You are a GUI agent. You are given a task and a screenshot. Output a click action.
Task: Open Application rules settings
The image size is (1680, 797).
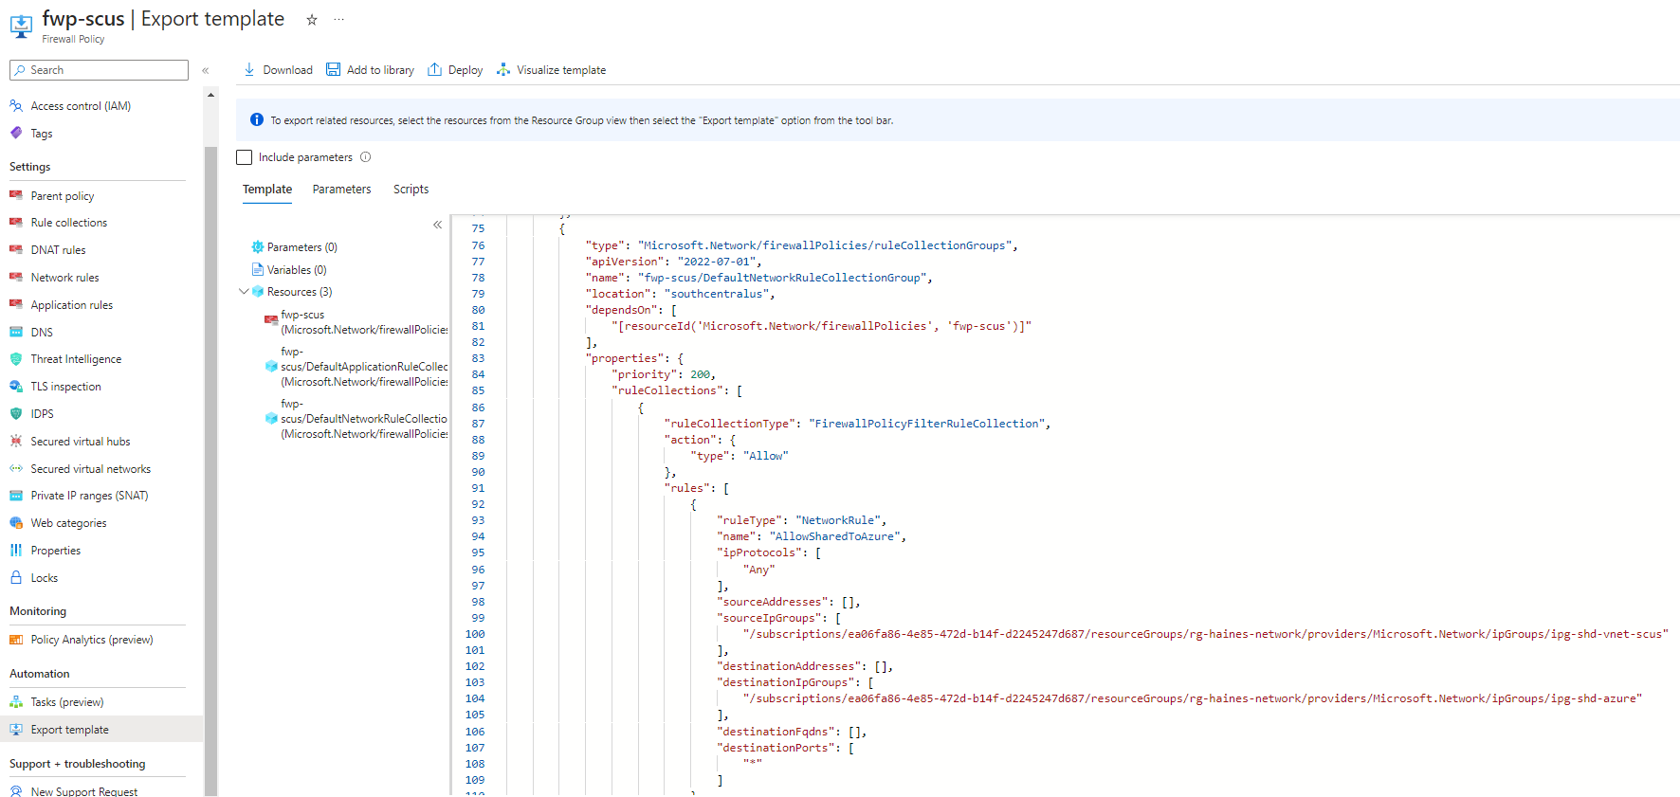pyautogui.click(x=72, y=305)
